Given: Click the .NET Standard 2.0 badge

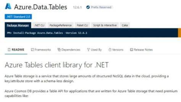Looking at the screenshot, I should tap(18, 17).
